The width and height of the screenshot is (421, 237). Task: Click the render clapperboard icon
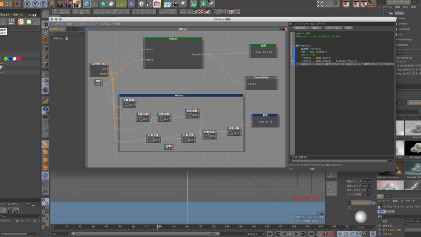60,4
